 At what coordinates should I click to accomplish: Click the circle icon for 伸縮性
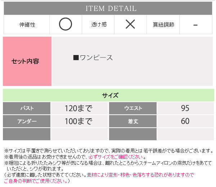pos(65,24)
